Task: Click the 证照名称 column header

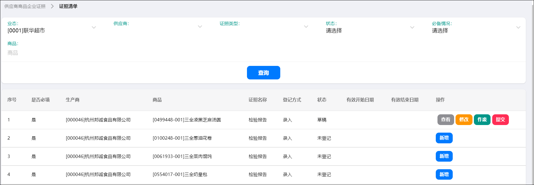Action: 257,100
